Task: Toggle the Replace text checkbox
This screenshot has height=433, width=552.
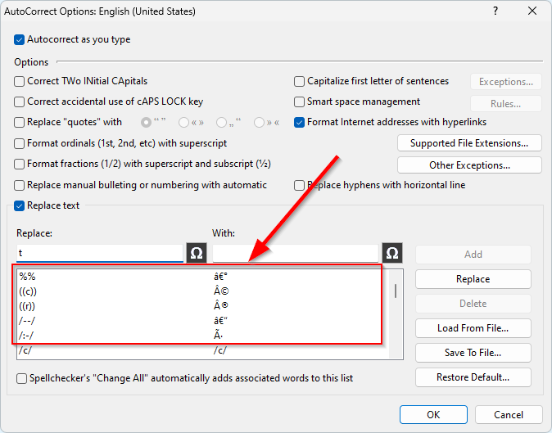Action: click(x=20, y=205)
